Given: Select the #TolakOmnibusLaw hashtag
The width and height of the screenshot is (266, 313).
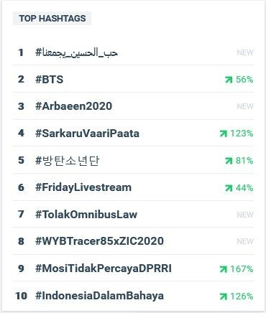Looking at the screenshot, I should [86, 215].
